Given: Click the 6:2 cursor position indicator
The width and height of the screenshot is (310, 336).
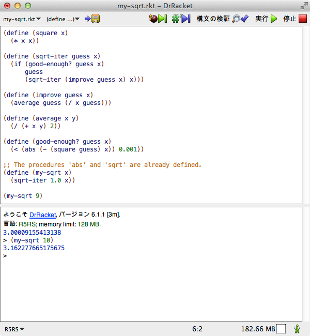Looking at the screenshot, I should pos(197,329).
